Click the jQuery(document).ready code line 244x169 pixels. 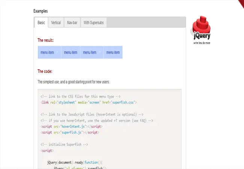pyautogui.click(x=75, y=163)
